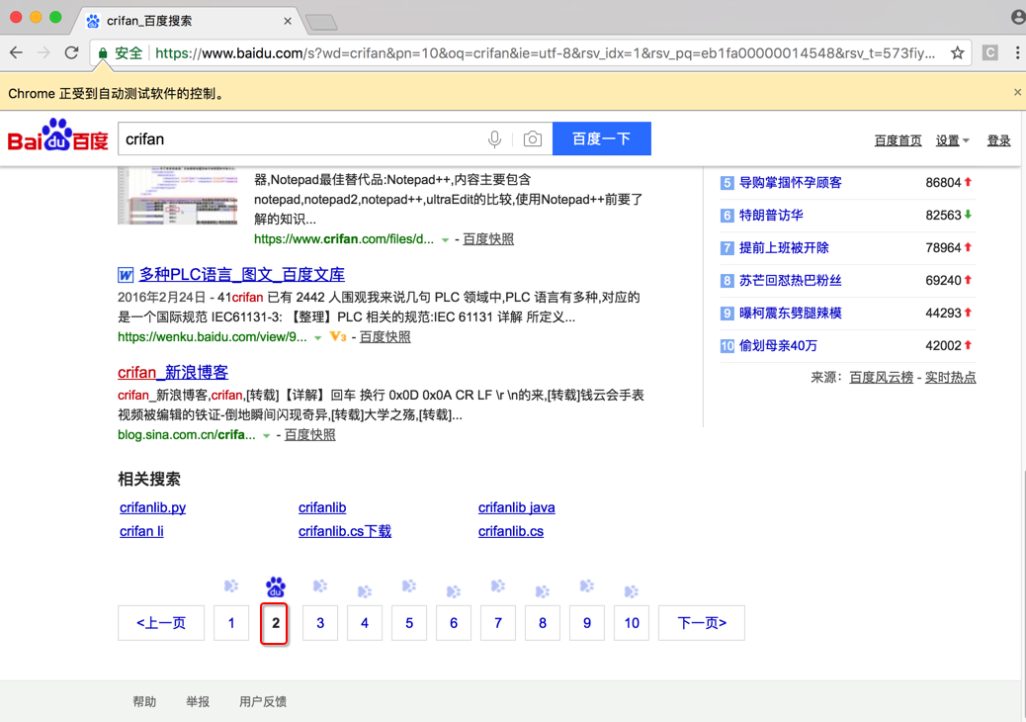Go to next page with 下一页>

pos(702,622)
